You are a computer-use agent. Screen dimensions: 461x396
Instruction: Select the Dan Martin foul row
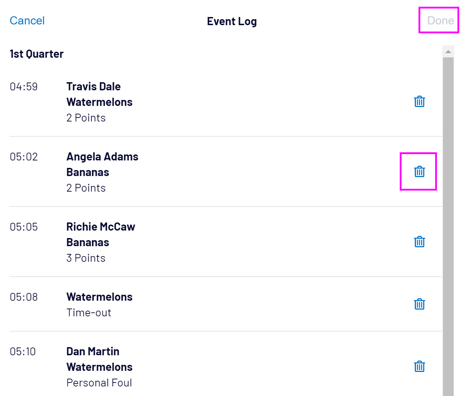[x=212, y=367]
